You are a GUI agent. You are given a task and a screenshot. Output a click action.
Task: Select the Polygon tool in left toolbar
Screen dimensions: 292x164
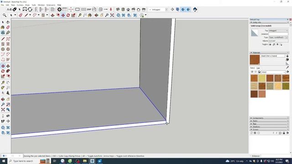(8, 49)
